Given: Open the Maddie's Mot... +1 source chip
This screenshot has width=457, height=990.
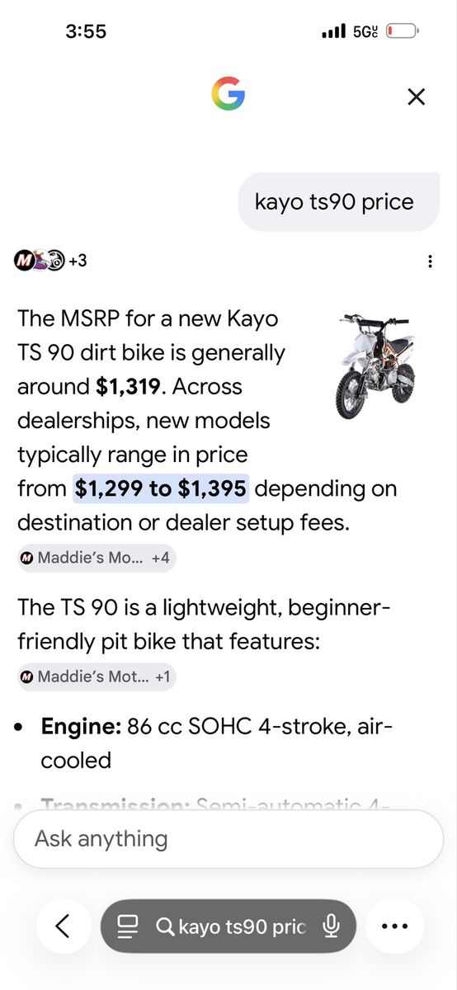Looking at the screenshot, I should pyautogui.click(x=97, y=677).
